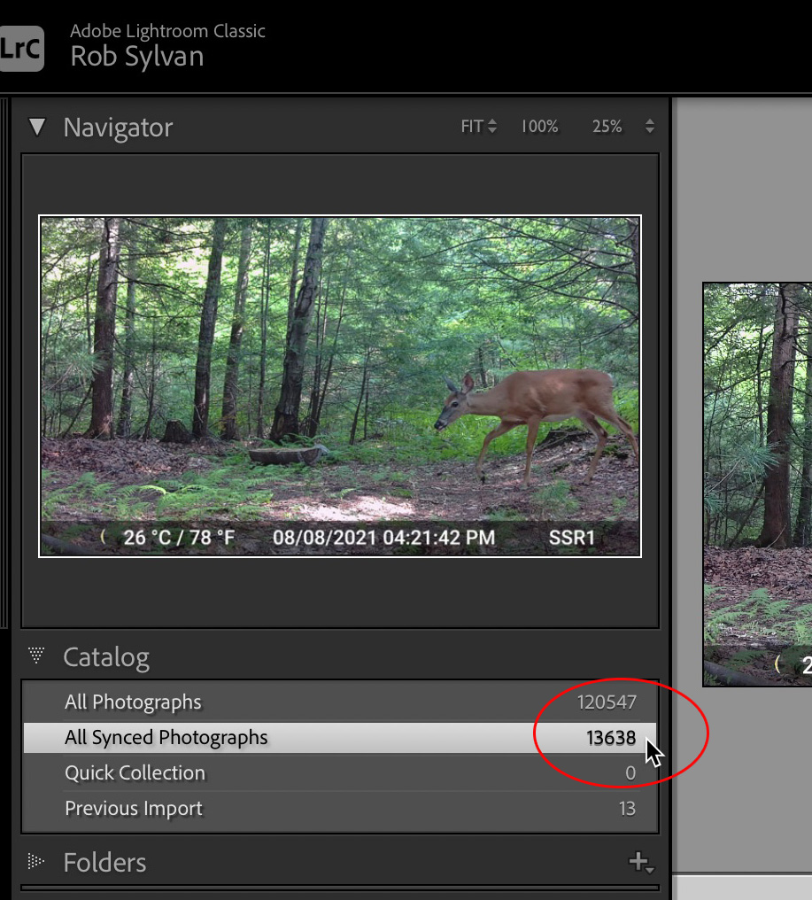Open the zoom percentage popup beside 25%
Image resolution: width=812 pixels, height=900 pixels.
point(650,127)
